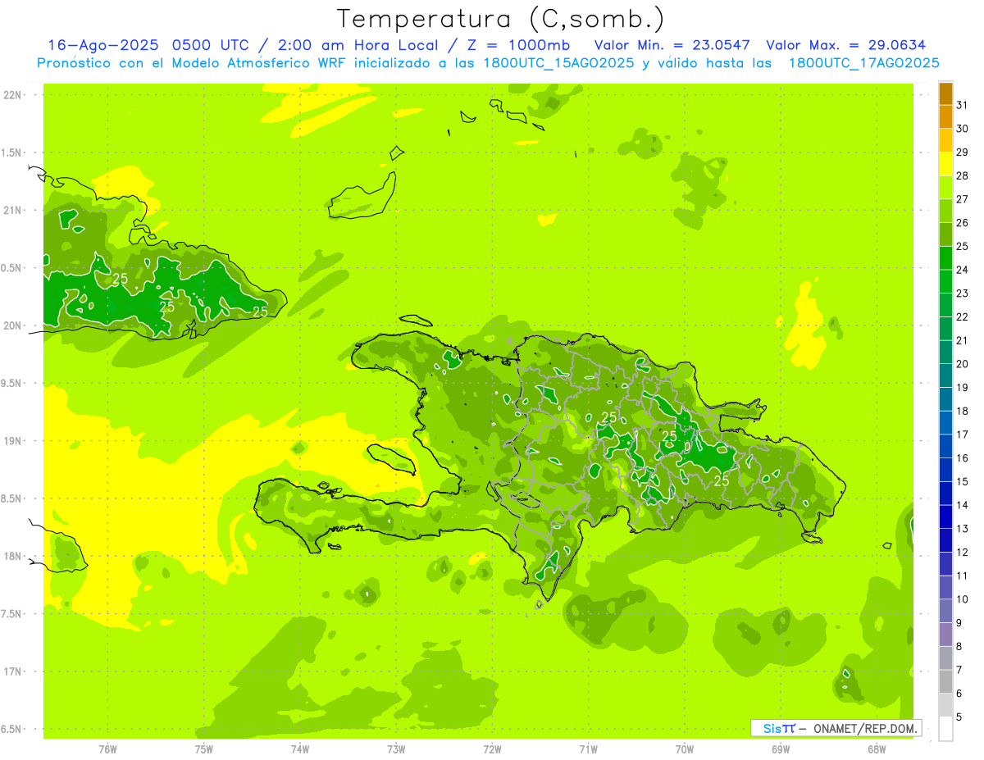Click the legend value '12'
The height and width of the screenshot is (760, 984).
[x=962, y=552]
